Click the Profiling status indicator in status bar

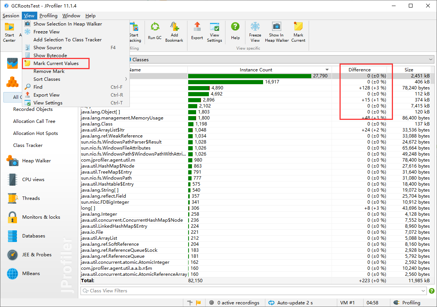point(407,303)
